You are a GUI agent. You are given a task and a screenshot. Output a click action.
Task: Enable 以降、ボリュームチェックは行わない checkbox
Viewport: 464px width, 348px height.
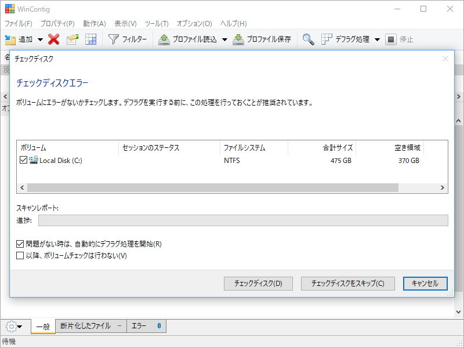pyautogui.click(x=20, y=255)
